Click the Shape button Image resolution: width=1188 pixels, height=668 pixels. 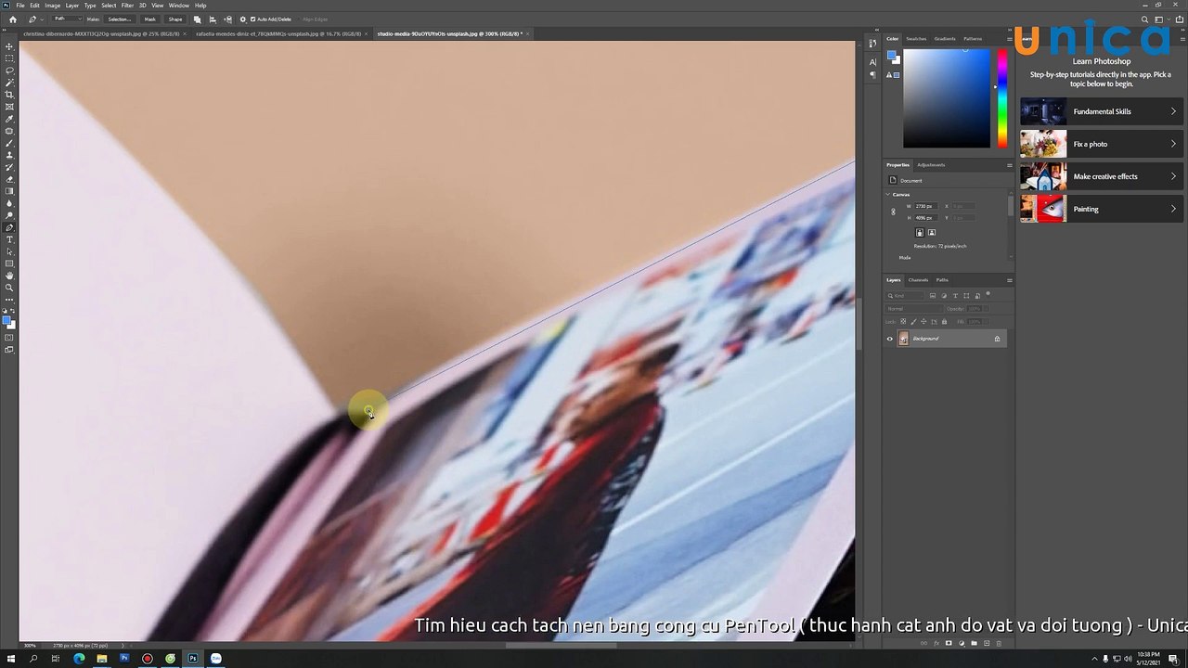(175, 19)
